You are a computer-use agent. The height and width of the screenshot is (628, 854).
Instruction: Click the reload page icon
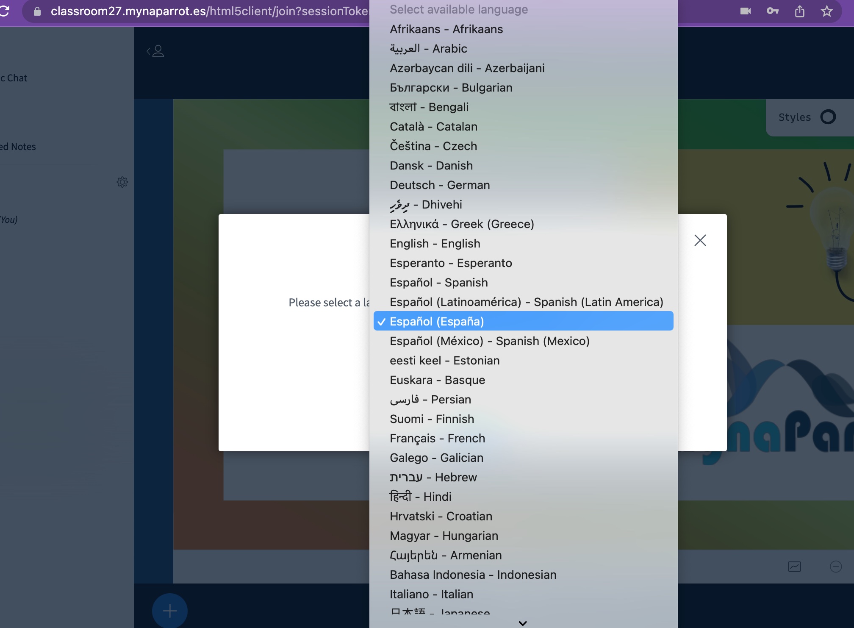(4, 11)
